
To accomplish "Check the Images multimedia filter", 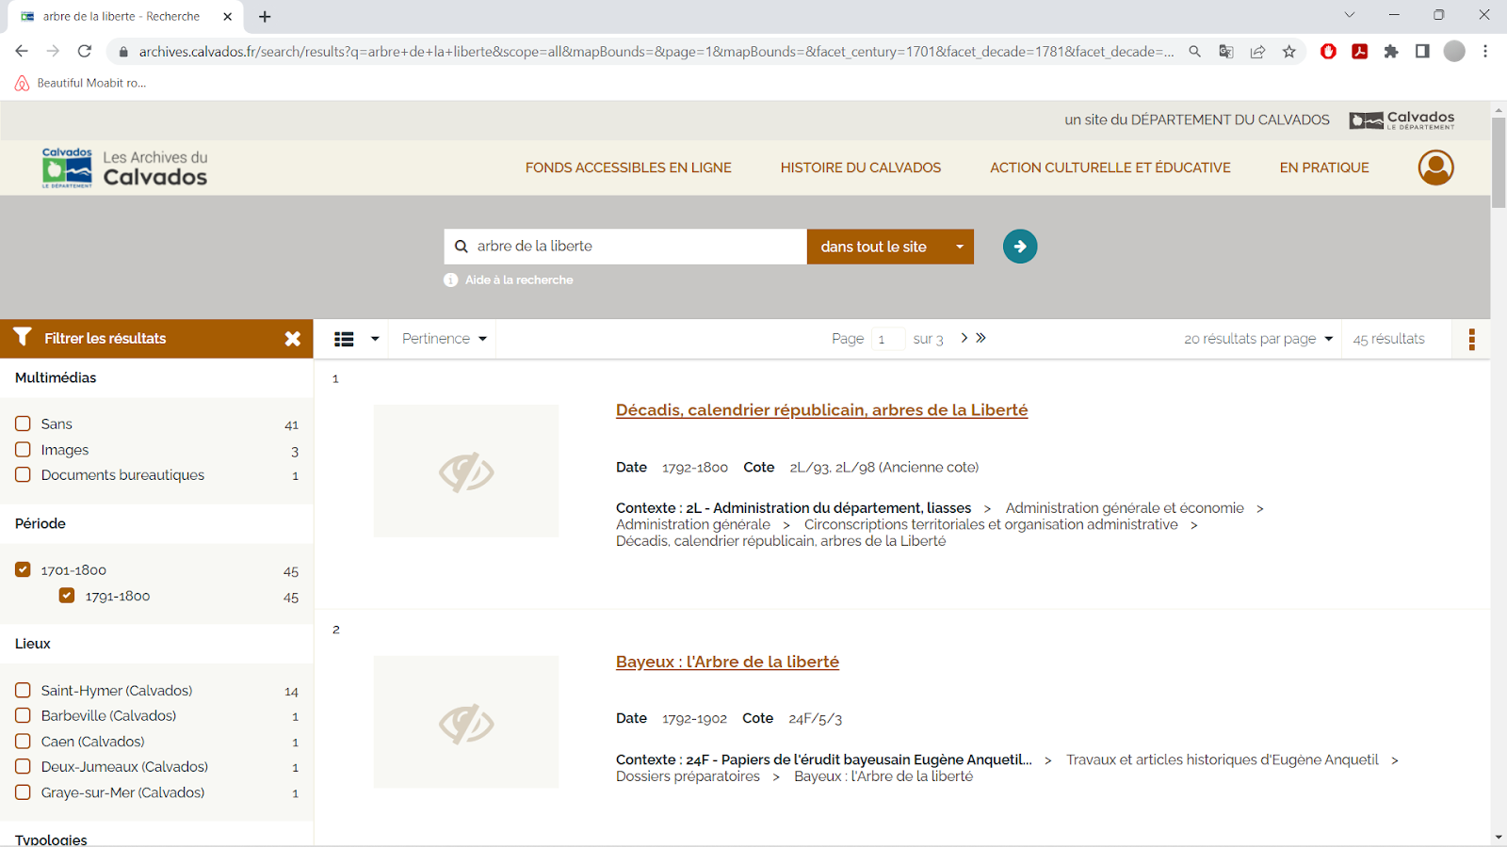I will point(24,450).
